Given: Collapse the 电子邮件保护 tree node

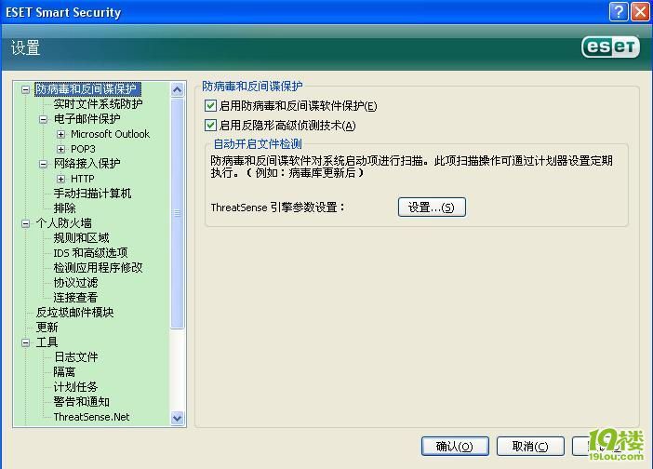Looking at the screenshot, I should coord(43,119).
